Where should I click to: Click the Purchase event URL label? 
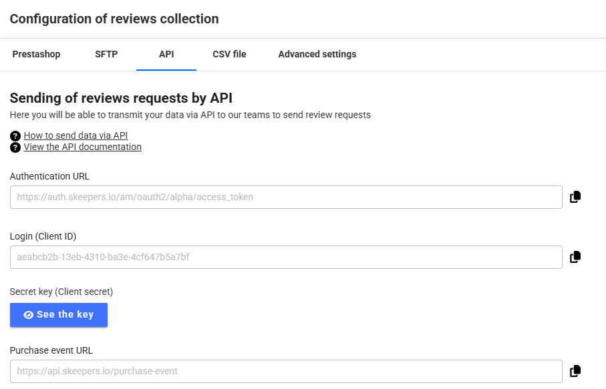[x=51, y=350]
